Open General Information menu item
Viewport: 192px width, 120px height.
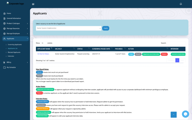[14, 18]
